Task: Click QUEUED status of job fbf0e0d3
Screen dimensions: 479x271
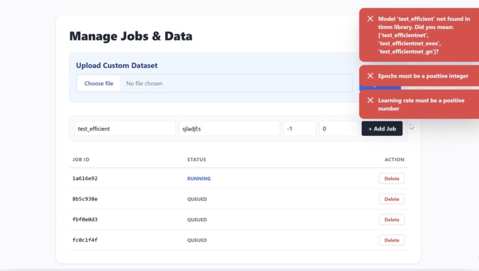Action: (197, 219)
